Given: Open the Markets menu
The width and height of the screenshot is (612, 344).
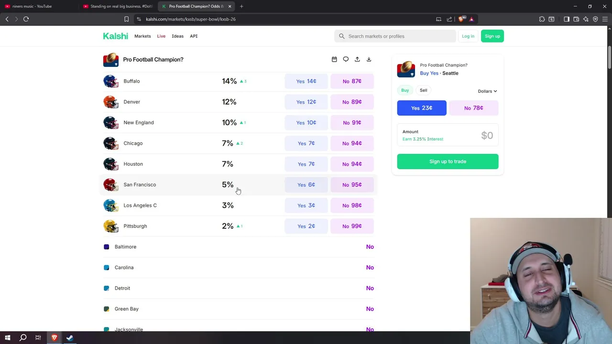Looking at the screenshot, I should point(142,36).
